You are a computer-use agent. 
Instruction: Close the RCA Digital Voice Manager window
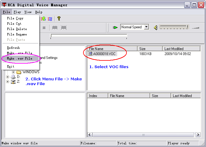201,5
